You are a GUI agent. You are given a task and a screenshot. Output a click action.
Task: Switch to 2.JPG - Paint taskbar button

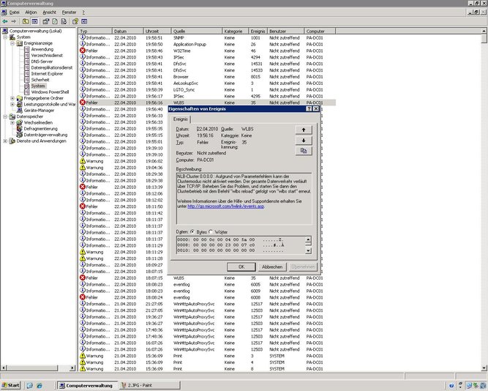click(150, 385)
